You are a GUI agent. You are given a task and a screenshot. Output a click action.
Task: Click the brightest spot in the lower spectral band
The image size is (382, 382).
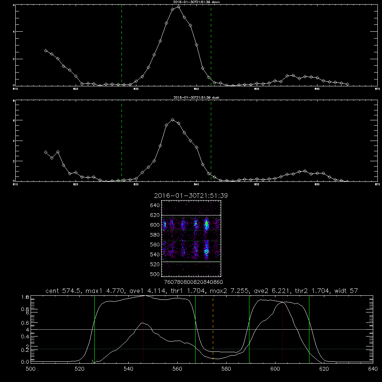(x=207, y=251)
